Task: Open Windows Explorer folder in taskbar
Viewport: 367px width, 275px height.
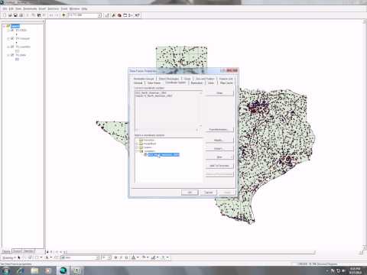Action: [x=34, y=270]
